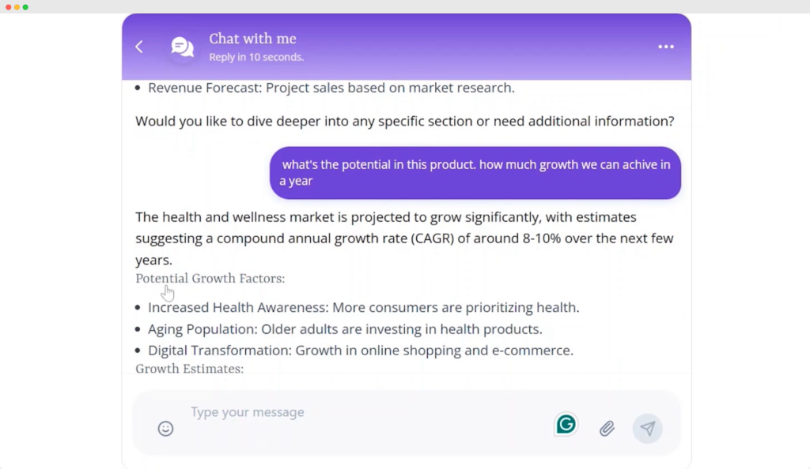
Task: Focus the 'Type your message' input field
Action: click(356, 413)
